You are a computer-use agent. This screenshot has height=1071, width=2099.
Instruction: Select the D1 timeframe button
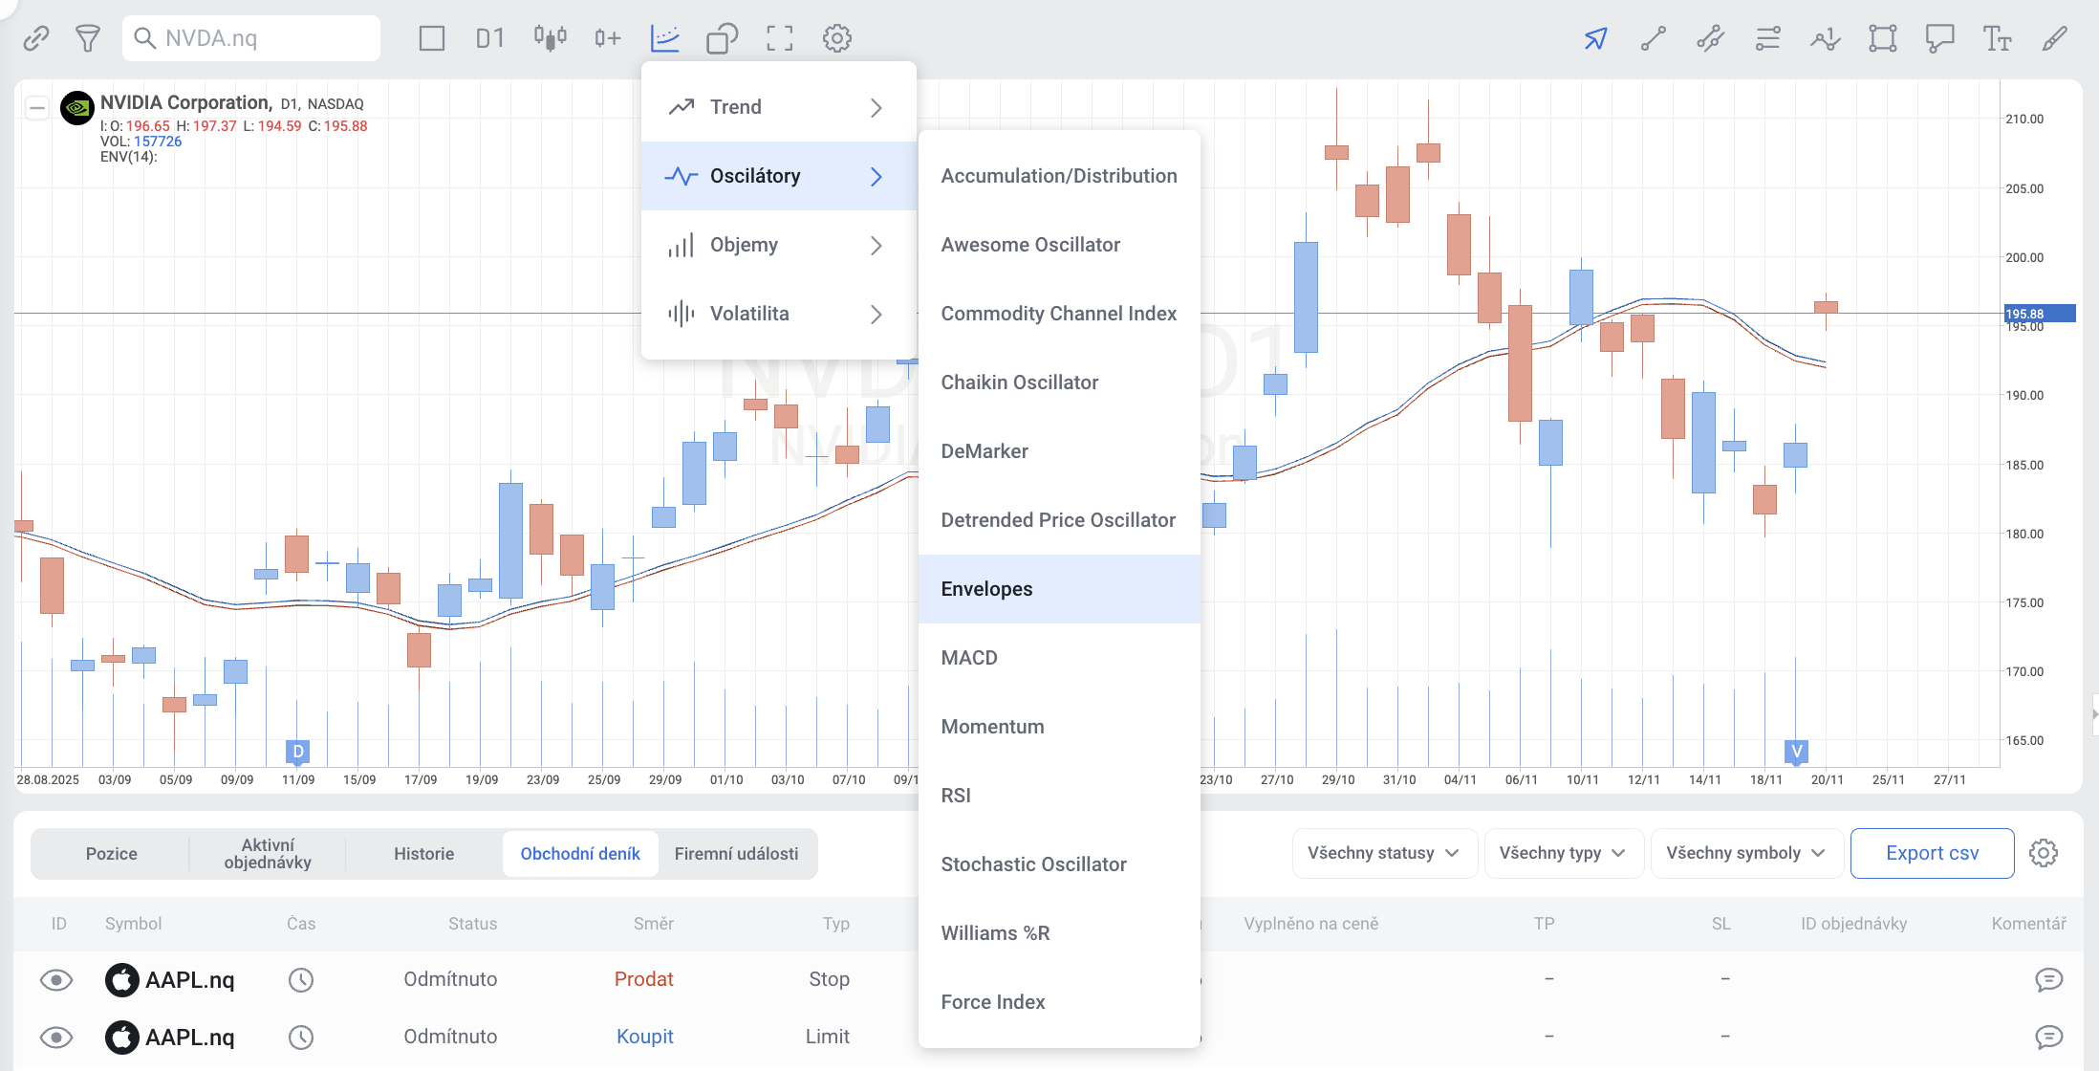pyautogui.click(x=489, y=38)
